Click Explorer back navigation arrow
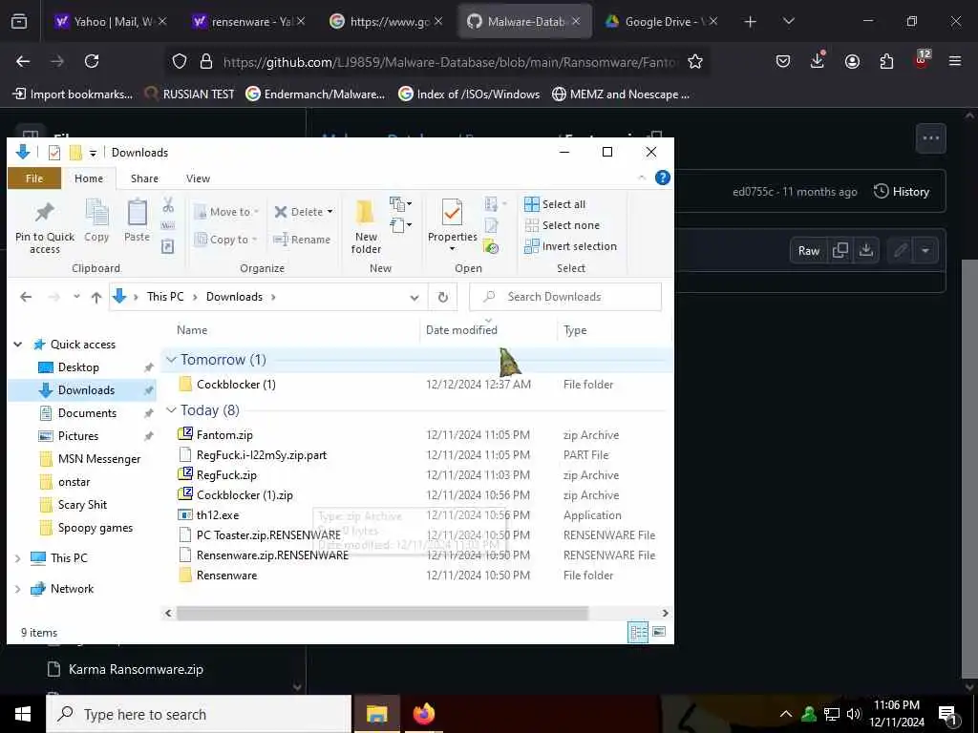This screenshot has height=733, width=978. (x=26, y=298)
